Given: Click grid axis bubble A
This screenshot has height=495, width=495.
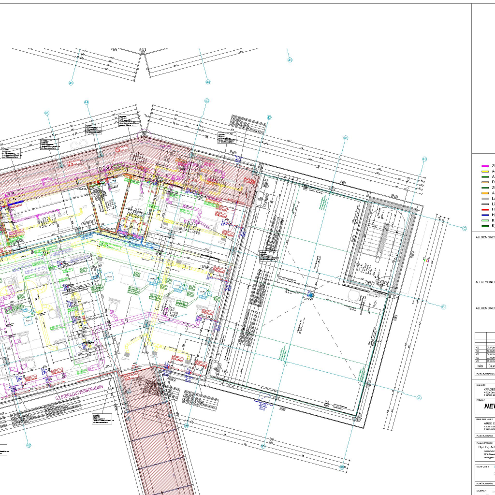Looking at the screenshot, I should coord(419,398).
